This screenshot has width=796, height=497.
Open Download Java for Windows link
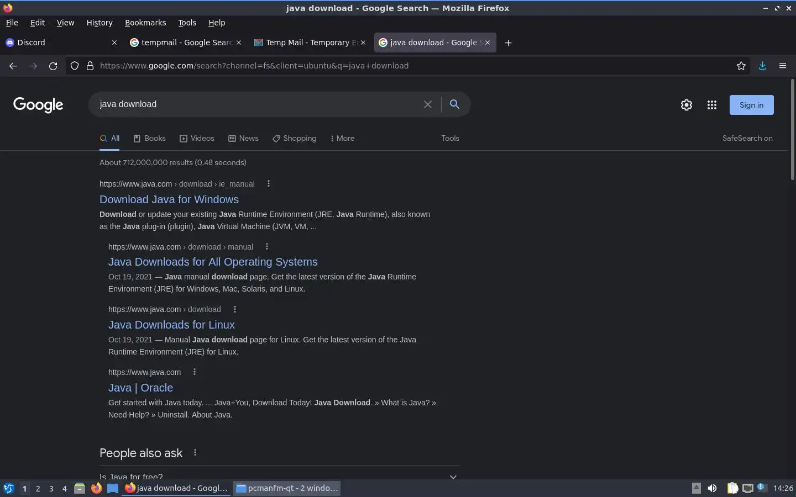169,199
